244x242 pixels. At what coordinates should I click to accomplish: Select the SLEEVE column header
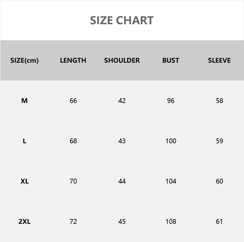point(219,60)
